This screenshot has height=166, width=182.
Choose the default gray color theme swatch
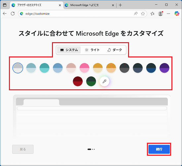coord(18,68)
